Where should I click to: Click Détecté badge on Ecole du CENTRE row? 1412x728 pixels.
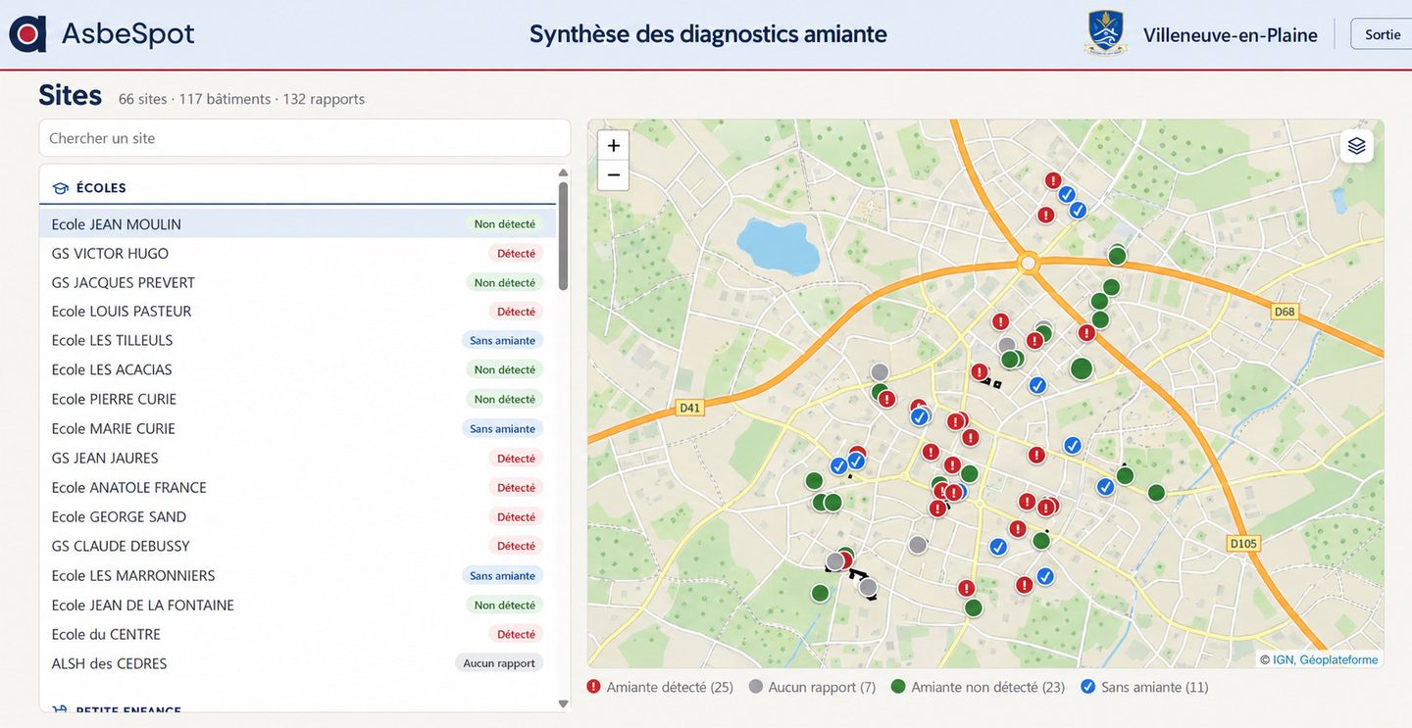516,634
